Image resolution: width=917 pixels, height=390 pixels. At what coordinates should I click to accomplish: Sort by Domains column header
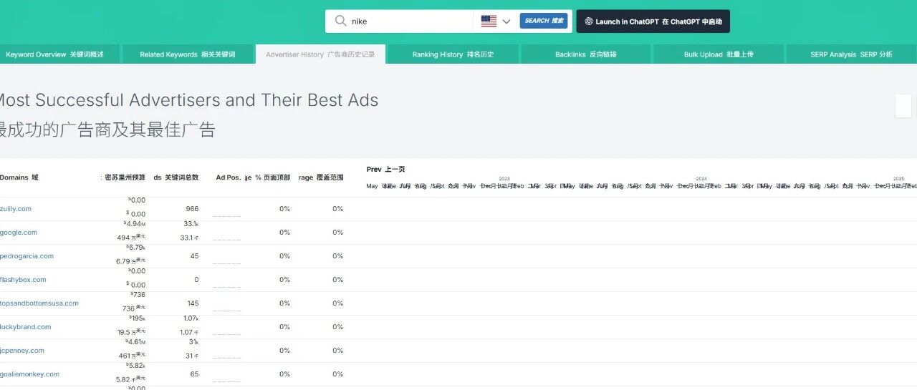pos(19,177)
